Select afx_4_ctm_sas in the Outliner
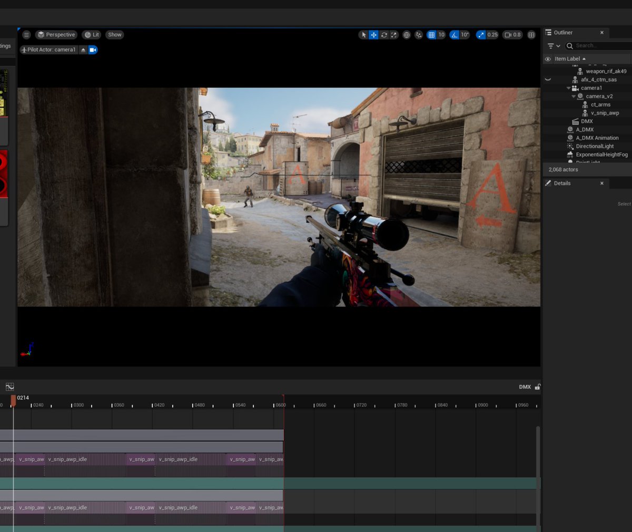This screenshot has height=532, width=632. click(x=598, y=80)
